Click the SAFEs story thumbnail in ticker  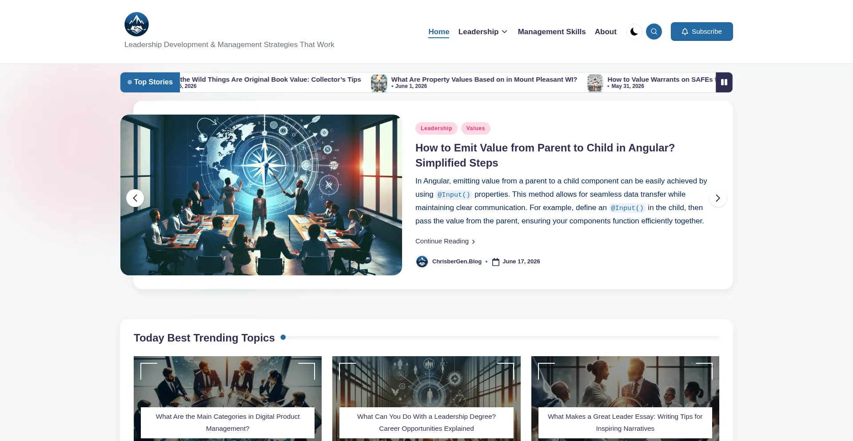[595, 83]
